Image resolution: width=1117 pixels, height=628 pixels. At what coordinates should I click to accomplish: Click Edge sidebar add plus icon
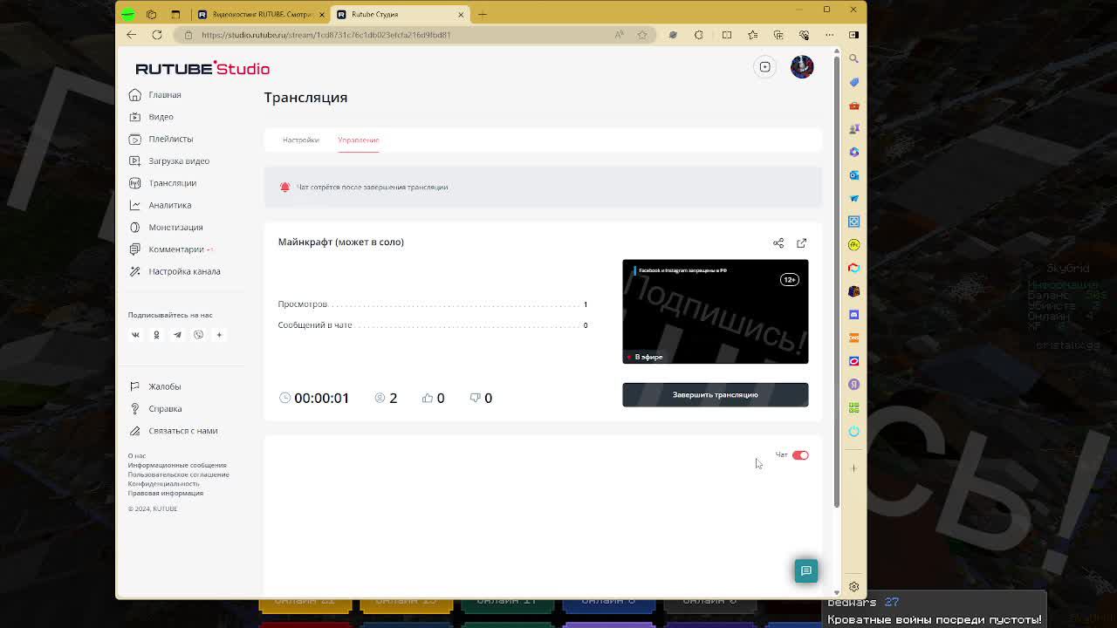tap(853, 468)
